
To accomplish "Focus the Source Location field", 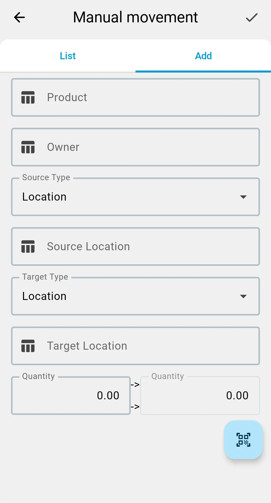I will click(135, 246).
